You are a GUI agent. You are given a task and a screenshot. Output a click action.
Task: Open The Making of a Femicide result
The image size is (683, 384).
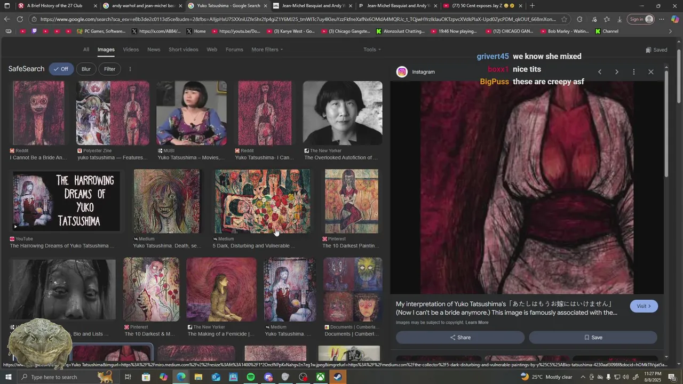221,290
